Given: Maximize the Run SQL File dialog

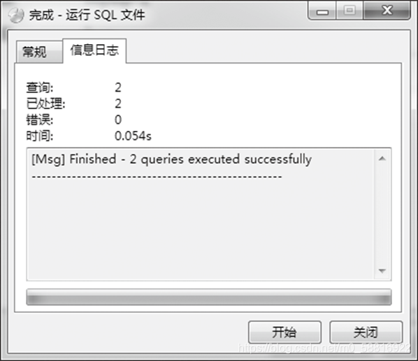Looking at the screenshot, I should 349,10.
